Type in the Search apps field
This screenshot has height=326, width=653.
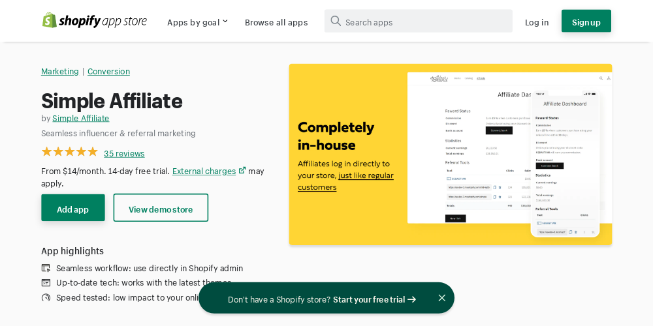pyautogui.click(x=424, y=22)
